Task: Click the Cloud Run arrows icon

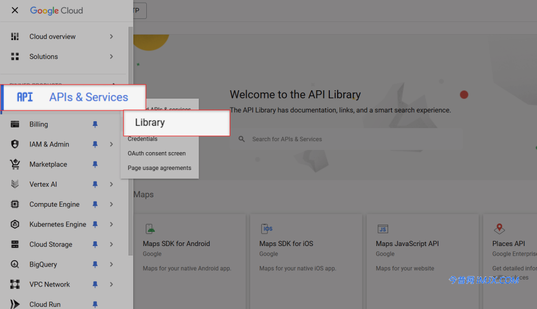Action: click(x=15, y=304)
